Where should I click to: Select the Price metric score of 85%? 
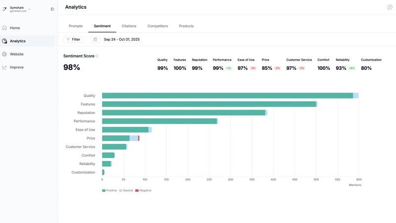pyautogui.click(x=267, y=68)
